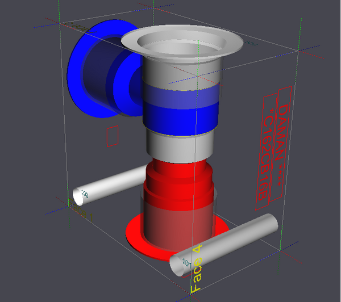Select the red *C162CB16B engraving text

point(266,152)
